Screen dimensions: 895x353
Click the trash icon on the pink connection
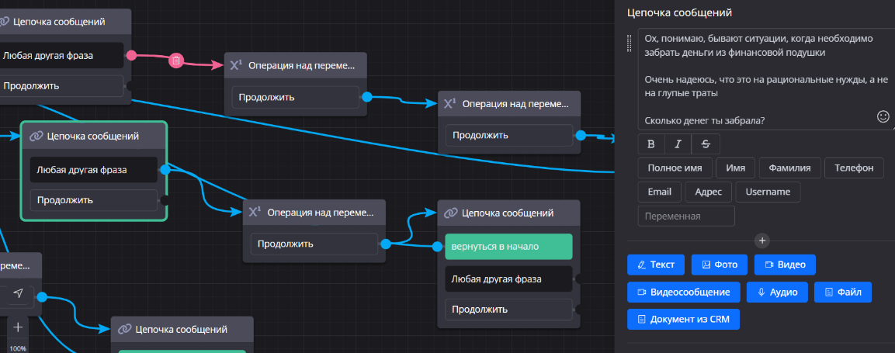[x=176, y=60]
